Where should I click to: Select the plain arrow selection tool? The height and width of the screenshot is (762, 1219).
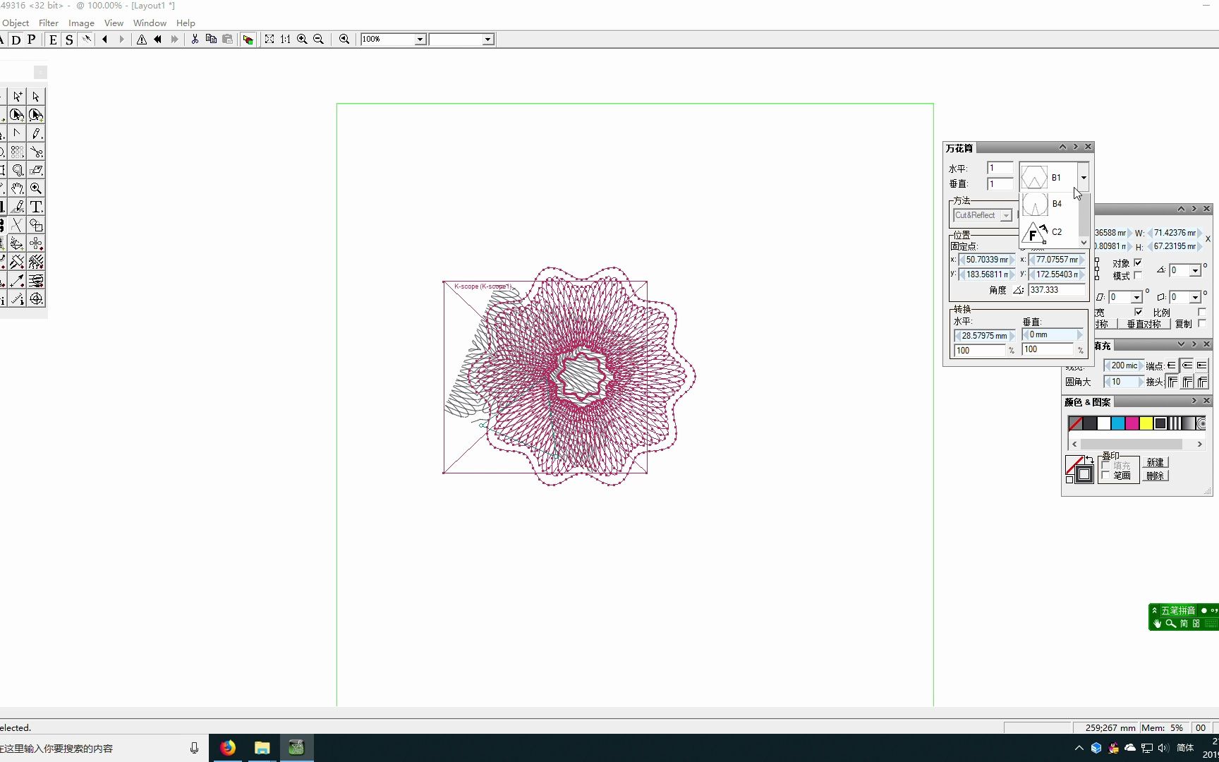[x=36, y=97]
